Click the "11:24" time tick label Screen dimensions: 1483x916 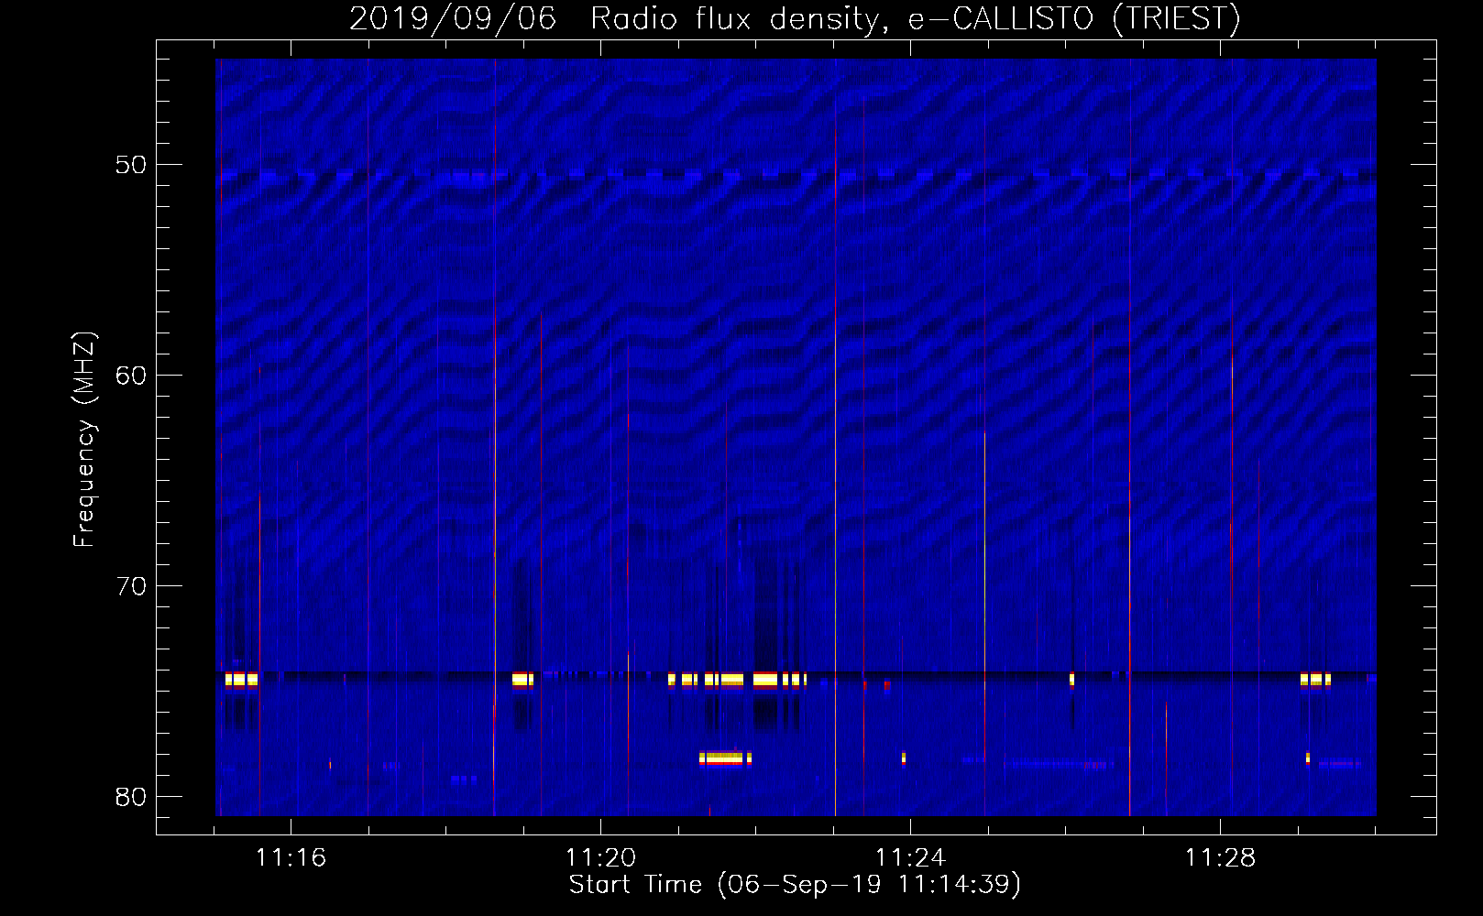pos(910,857)
